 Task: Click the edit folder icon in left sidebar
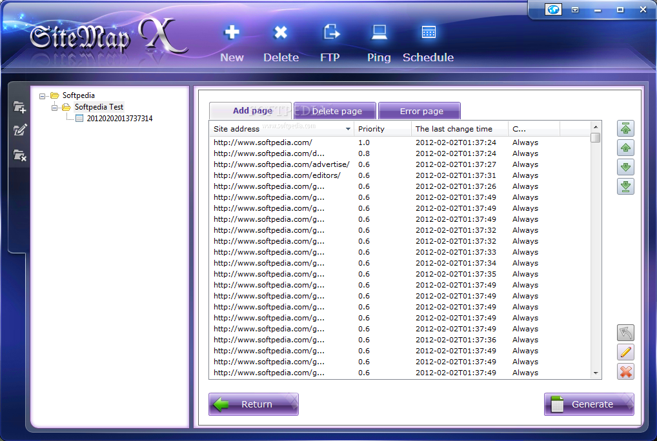pyautogui.click(x=20, y=130)
